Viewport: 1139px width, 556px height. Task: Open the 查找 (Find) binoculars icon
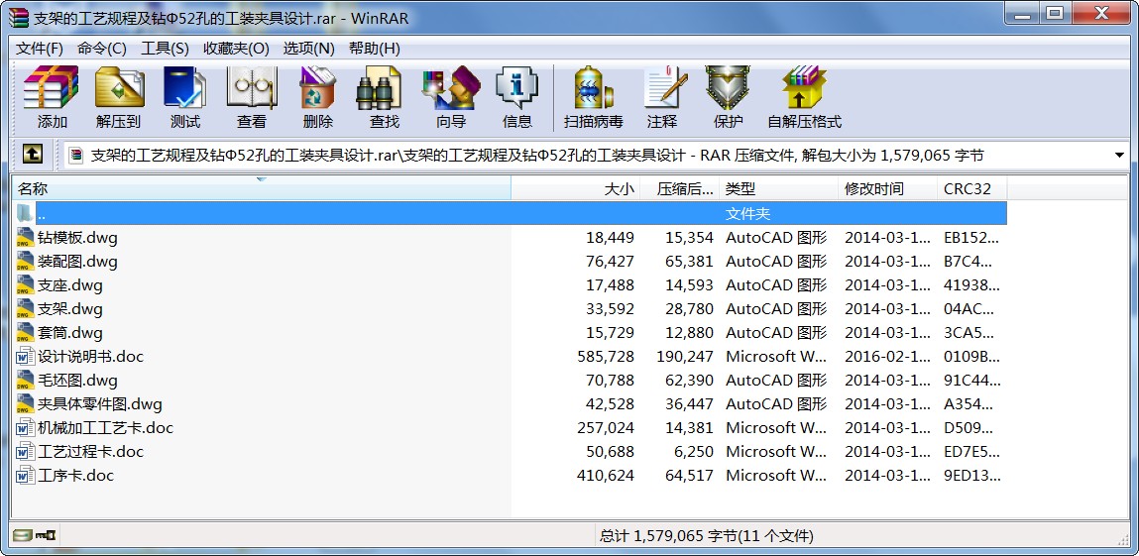point(385,97)
